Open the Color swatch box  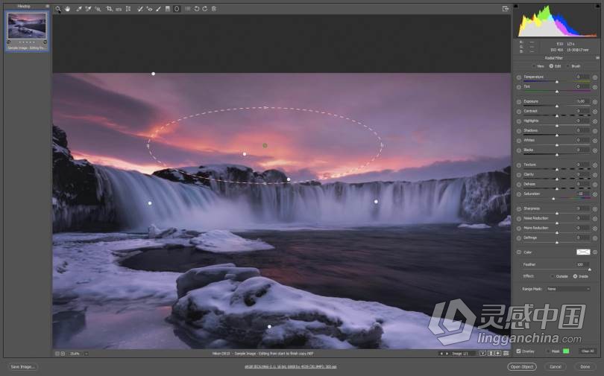pyautogui.click(x=583, y=252)
